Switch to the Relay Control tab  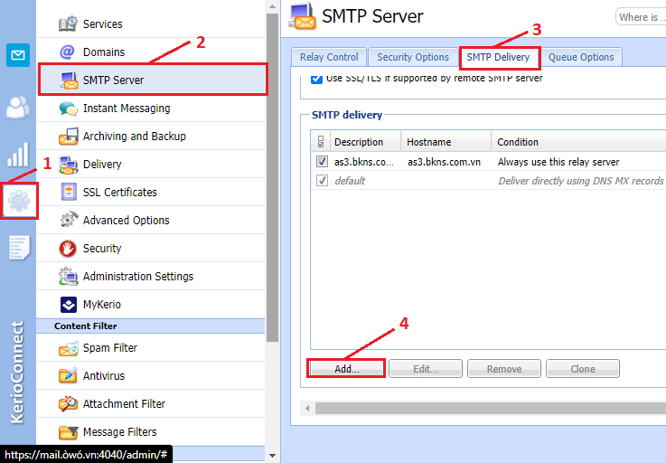329,57
